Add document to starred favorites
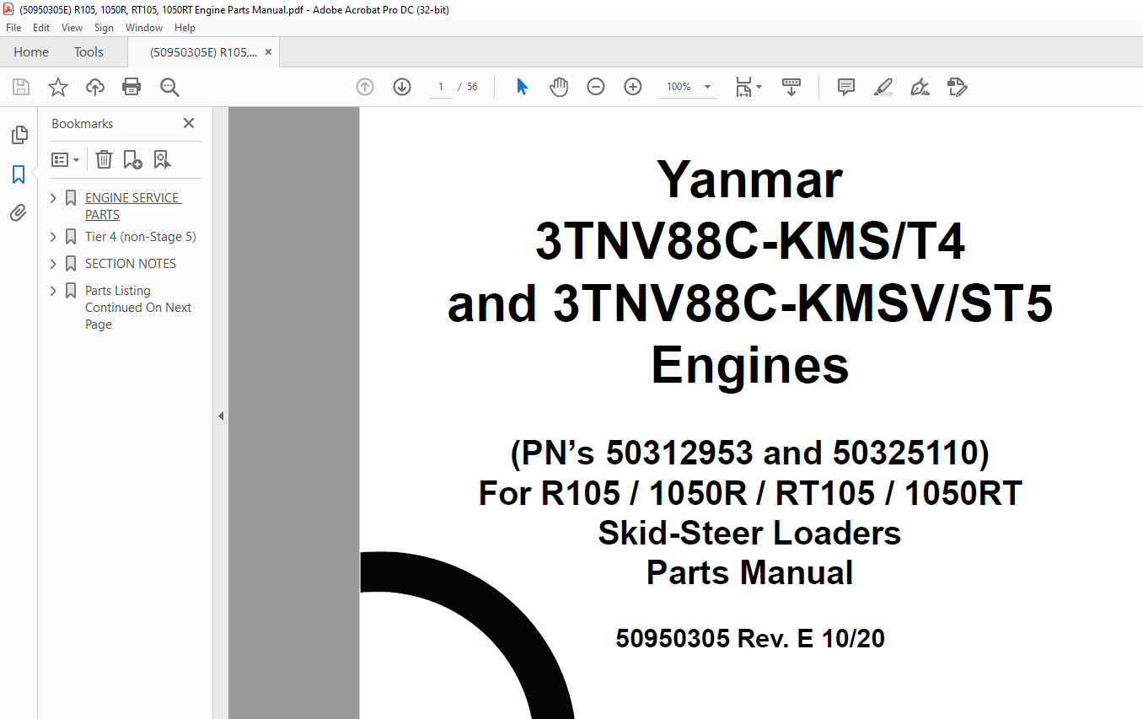Image resolution: width=1143 pixels, height=719 pixels. pyautogui.click(x=58, y=87)
